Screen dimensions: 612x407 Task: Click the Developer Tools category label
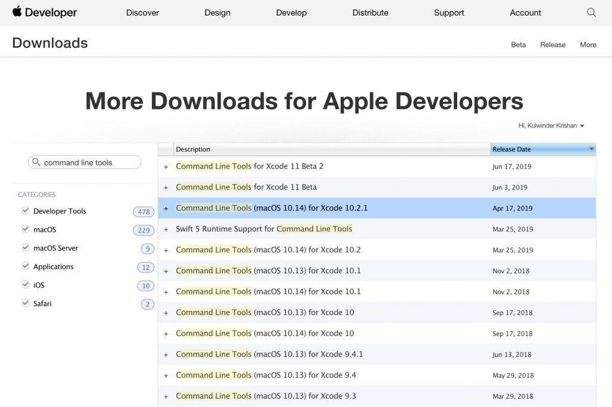[60, 211]
